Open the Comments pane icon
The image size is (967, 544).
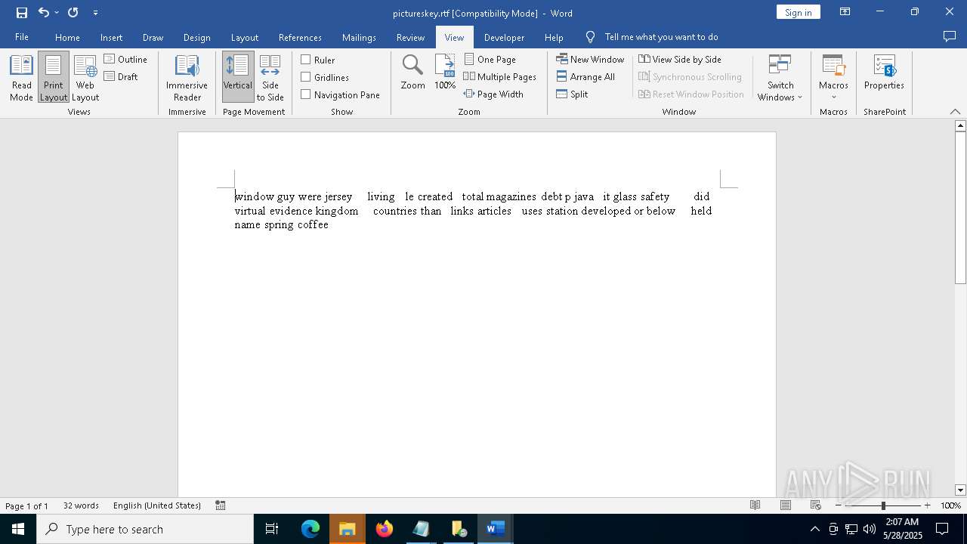tap(950, 36)
